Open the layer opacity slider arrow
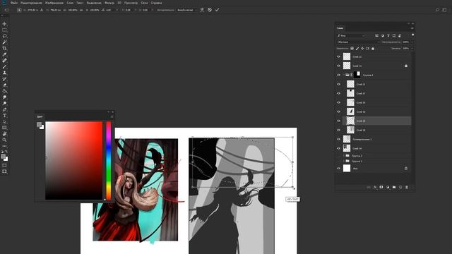This screenshot has height=254, width=452. tap(412, 42)
